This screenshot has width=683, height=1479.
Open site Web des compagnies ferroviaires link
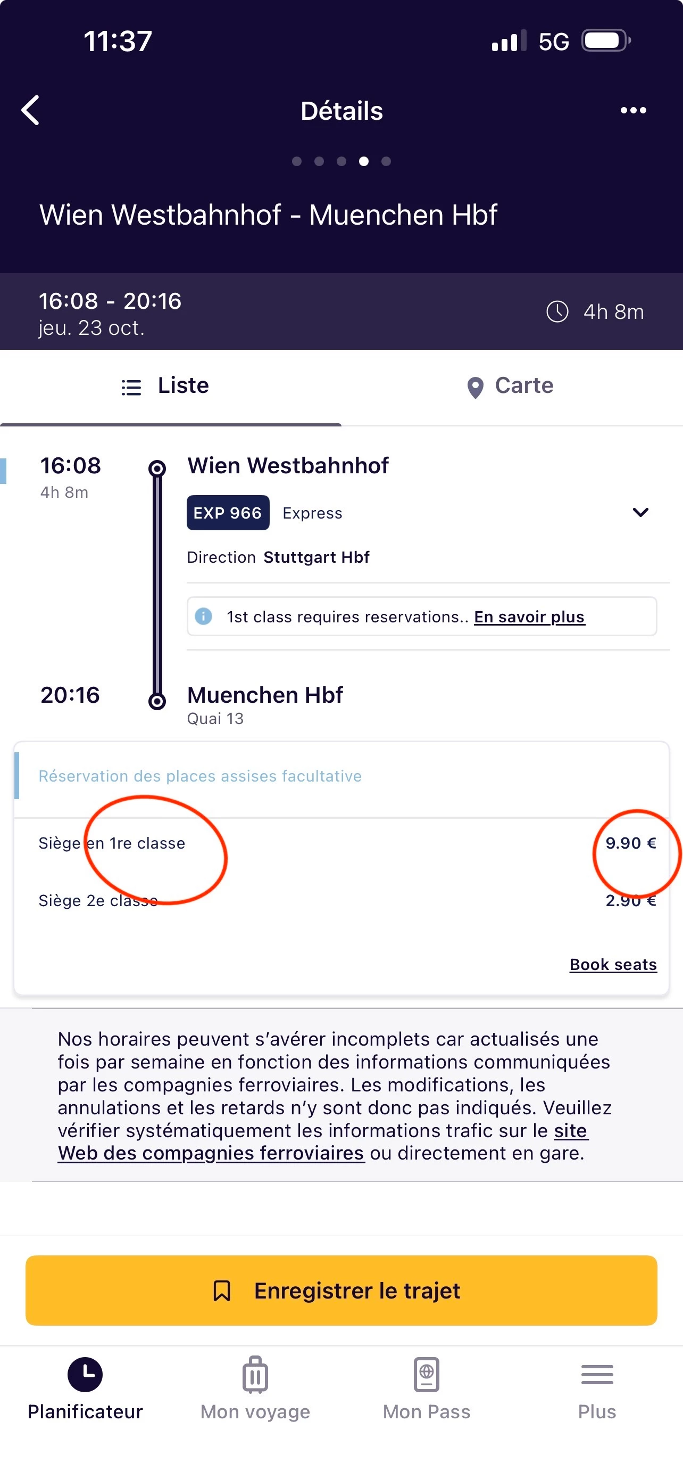[x=211, y=1153]
